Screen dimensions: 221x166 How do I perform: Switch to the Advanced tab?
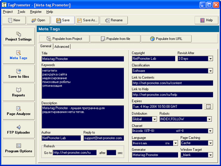coord(62,47)
